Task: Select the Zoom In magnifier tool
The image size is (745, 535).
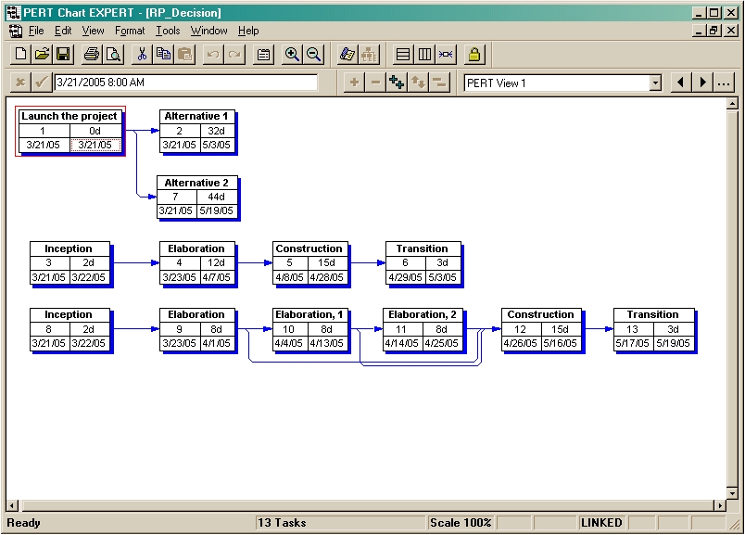Action: tap(292, 54)
